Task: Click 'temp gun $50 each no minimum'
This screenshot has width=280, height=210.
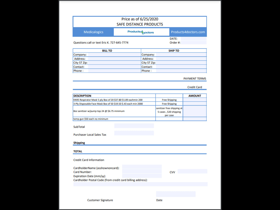Action: (91, 119)
